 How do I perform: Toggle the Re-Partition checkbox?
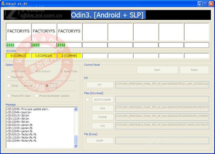coord(9,71)
